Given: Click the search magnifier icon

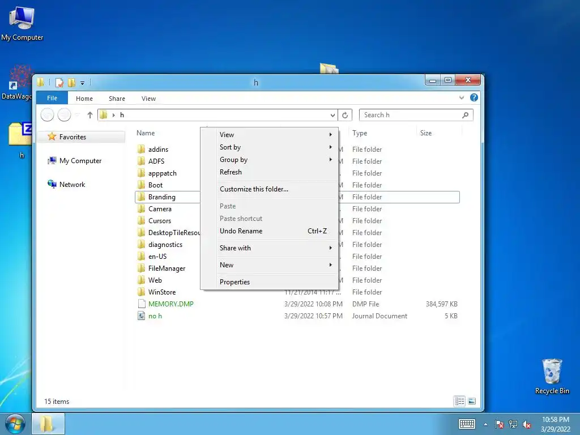Looking at the screenshot, I should click(466, 115).
